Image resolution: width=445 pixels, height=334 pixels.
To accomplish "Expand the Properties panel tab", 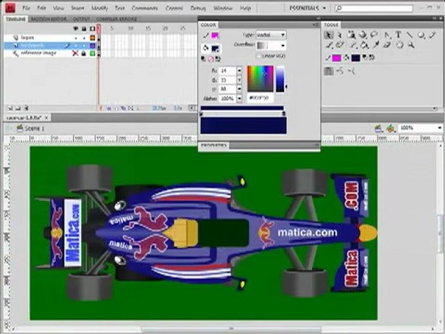I will point(213,145).
